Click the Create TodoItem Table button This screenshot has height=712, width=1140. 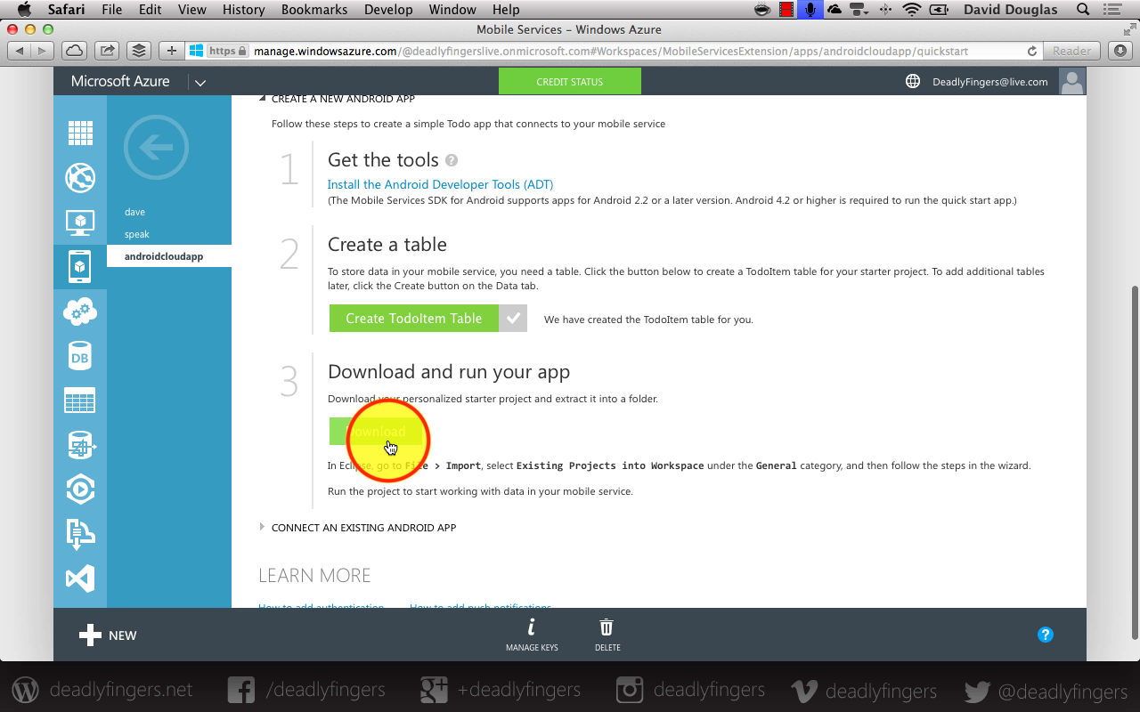[414, 319]
